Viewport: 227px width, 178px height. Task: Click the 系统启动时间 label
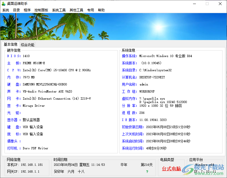tap(133, 141)
